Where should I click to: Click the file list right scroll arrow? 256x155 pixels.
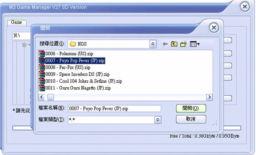[209, 97]
